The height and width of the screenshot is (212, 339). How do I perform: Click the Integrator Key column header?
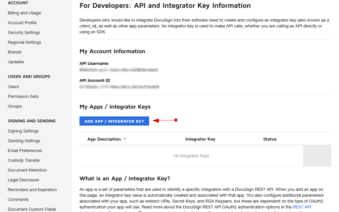(200, 139)
